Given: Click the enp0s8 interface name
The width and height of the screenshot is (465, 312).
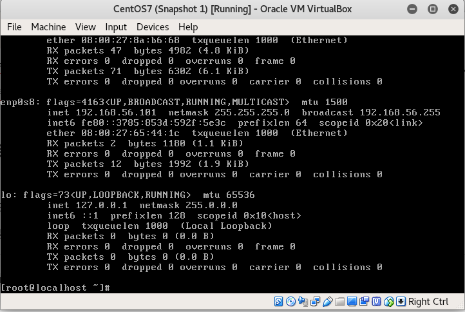Looking at the screenshot, I should [20, 102].
